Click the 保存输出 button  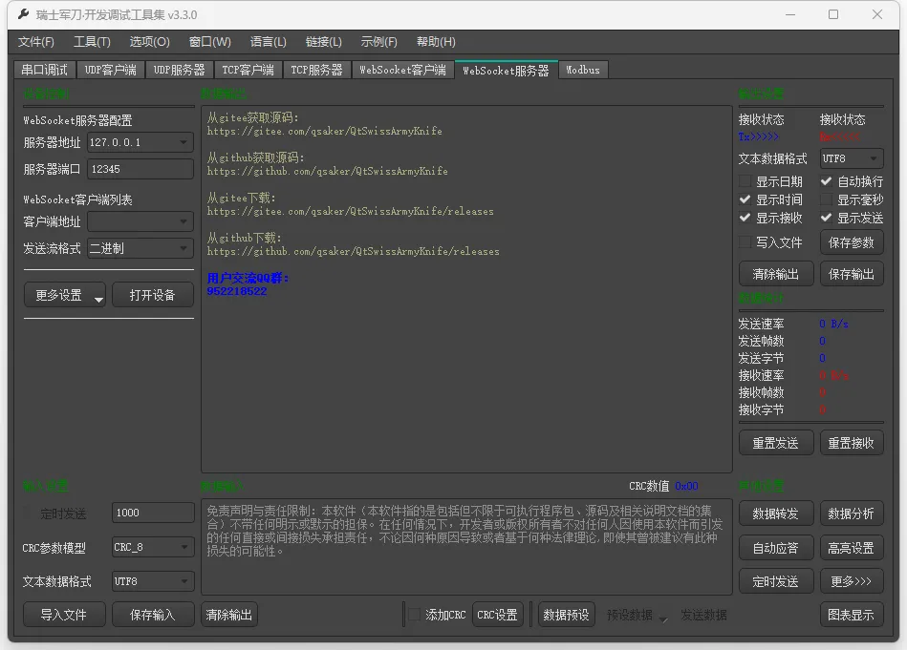click(x=852, y=274)
